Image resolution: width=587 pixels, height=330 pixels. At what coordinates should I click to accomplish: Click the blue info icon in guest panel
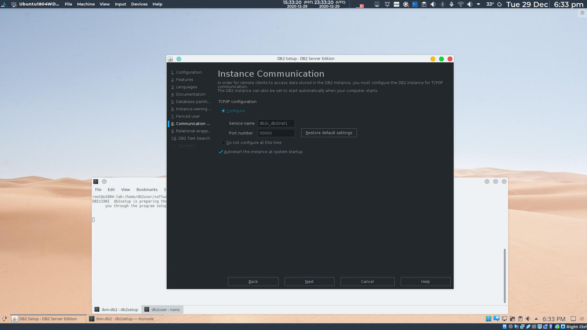point(488,319)
